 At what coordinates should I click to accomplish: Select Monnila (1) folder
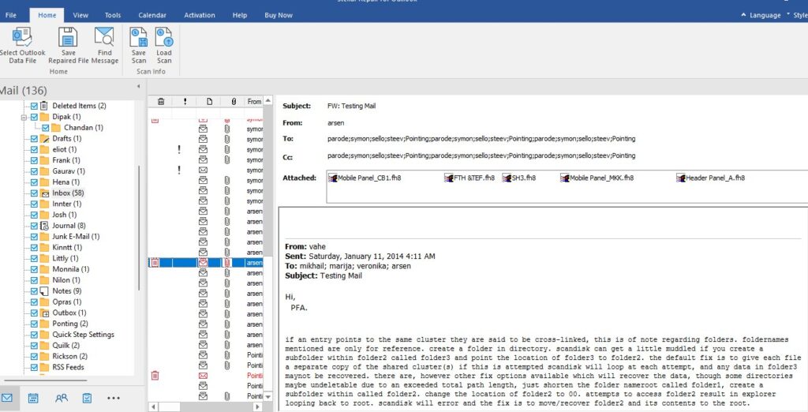(x=70, y=269)
